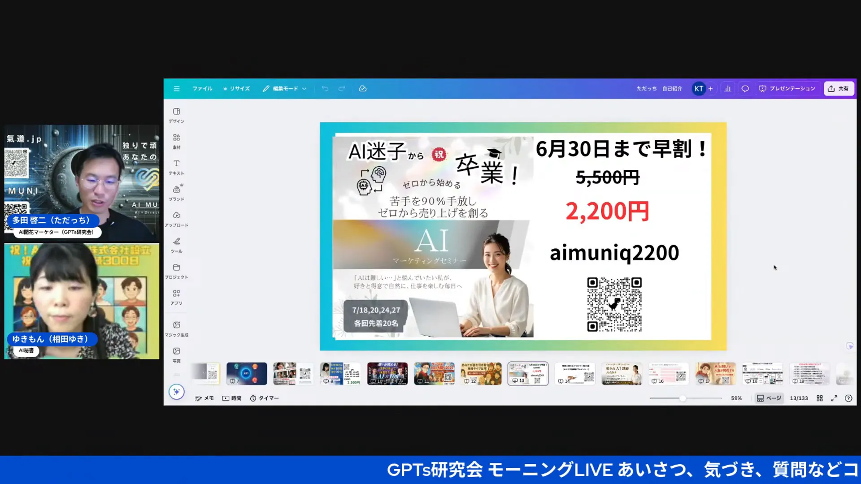The image size is (861, 484).
Task: Open the analytics bar chart icon
Action: click(x=728, y=89)
